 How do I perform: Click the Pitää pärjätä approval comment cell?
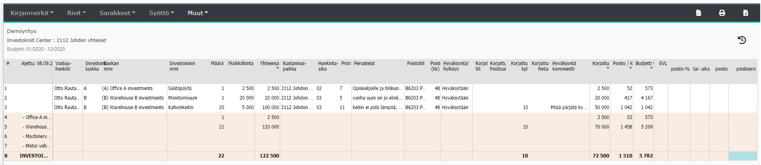pos(568,107)
